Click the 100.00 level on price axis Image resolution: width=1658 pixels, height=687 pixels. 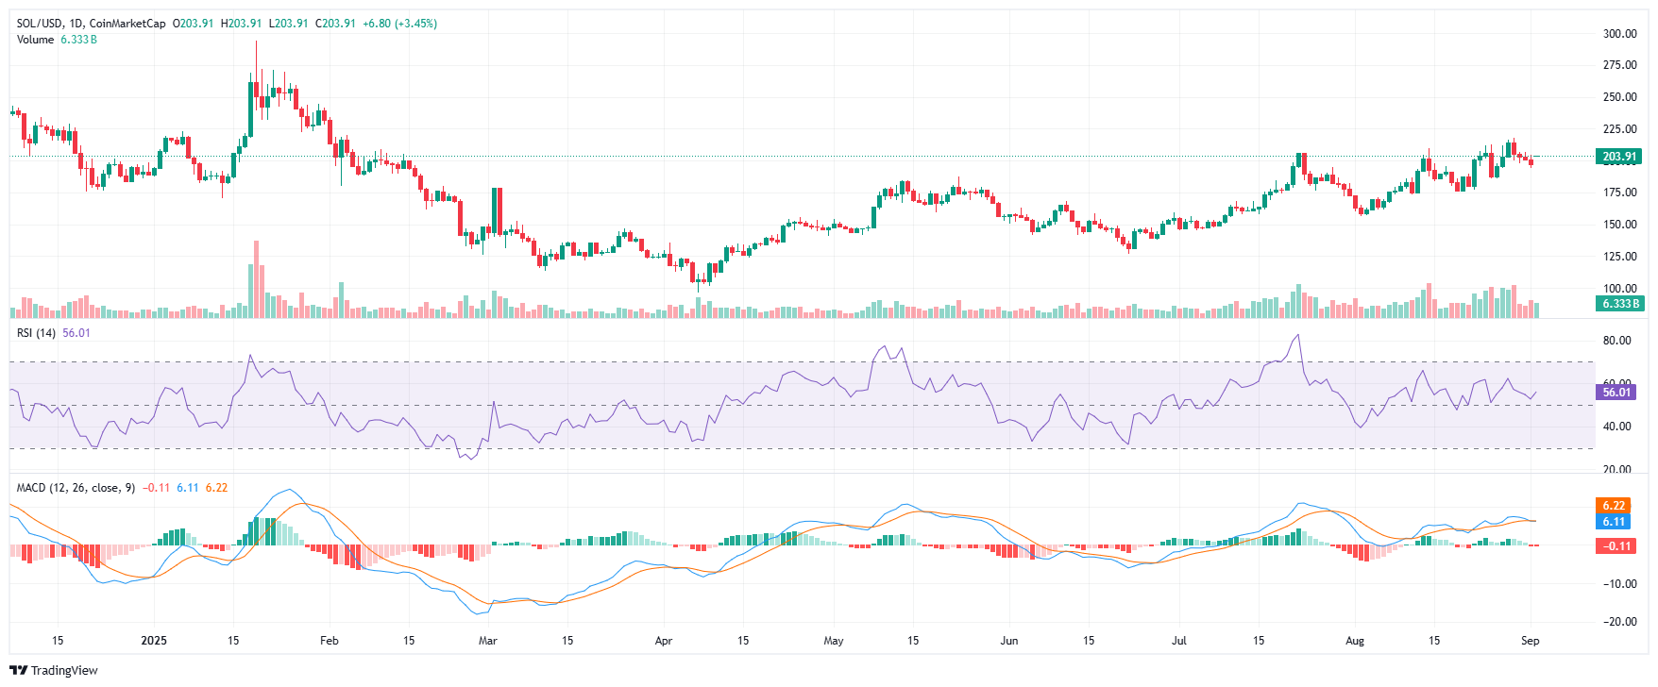click(x=1619, y=289)
